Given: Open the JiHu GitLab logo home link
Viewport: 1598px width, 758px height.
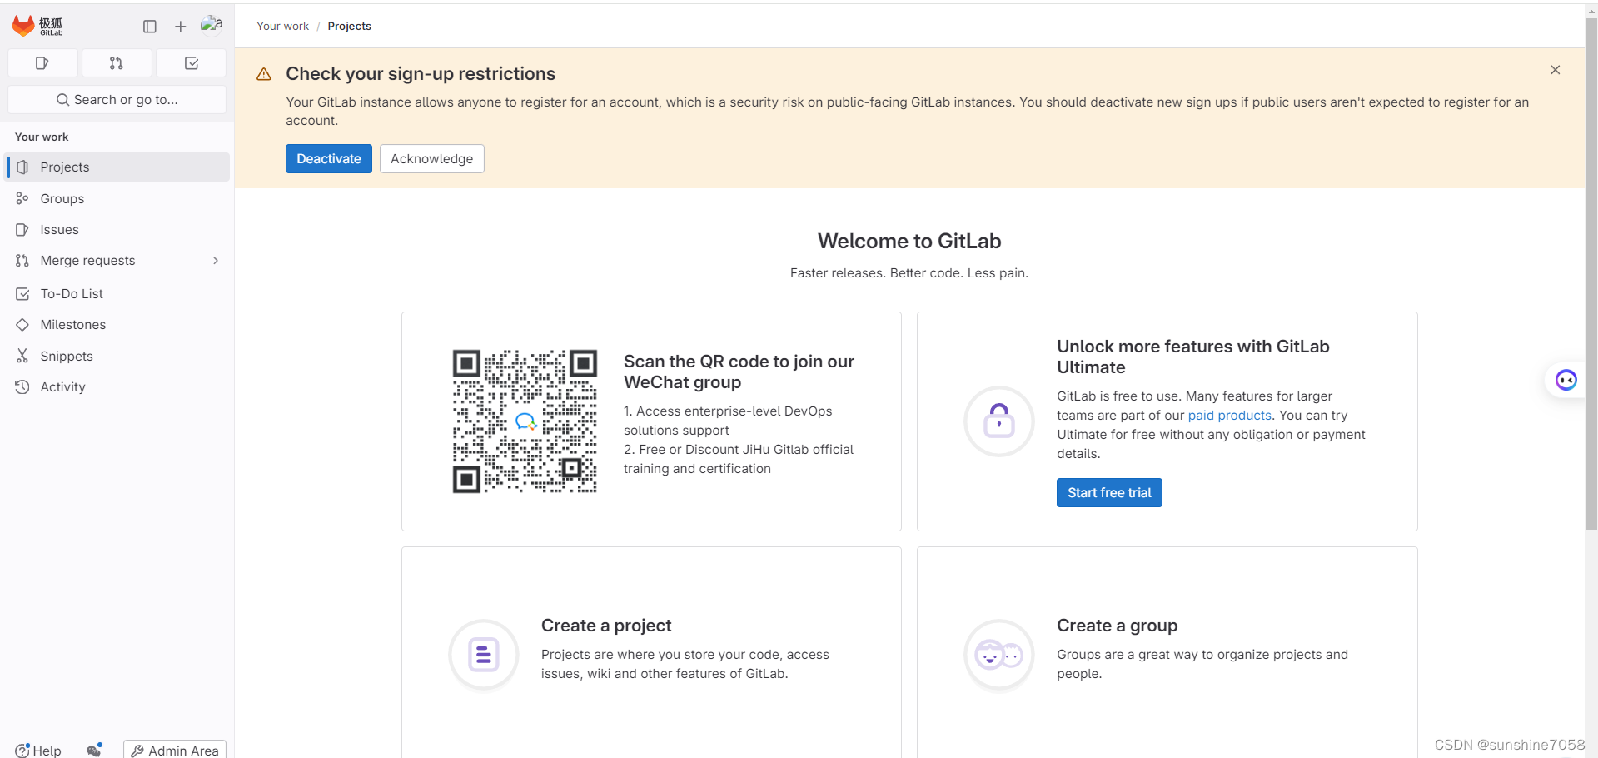Looking at the screenshot, I should (37, 26).
